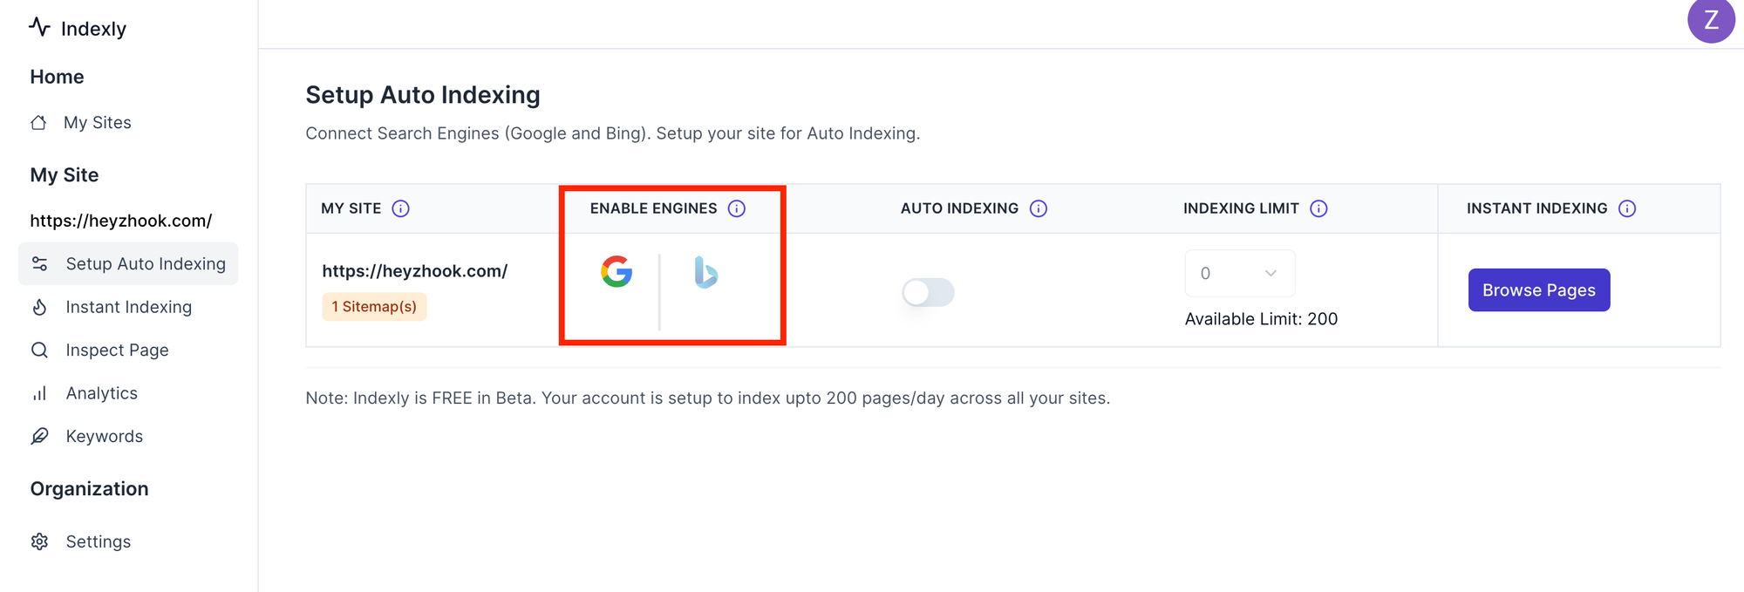The image size is (1744, 592).
Task: Open the Indexing Limit dropdown
Action: pyautogui.click(x=1239, y=273)
